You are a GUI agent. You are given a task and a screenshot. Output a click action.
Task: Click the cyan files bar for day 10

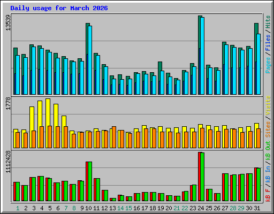(x=90, y=60)
